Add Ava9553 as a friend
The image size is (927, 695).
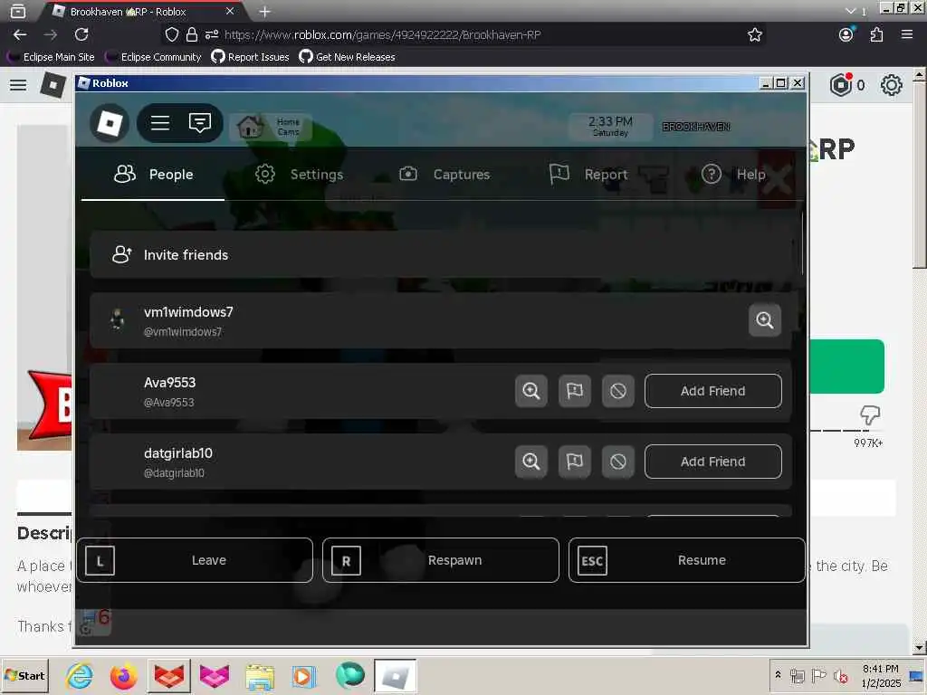pyautogui.click(x=713, y=391)
